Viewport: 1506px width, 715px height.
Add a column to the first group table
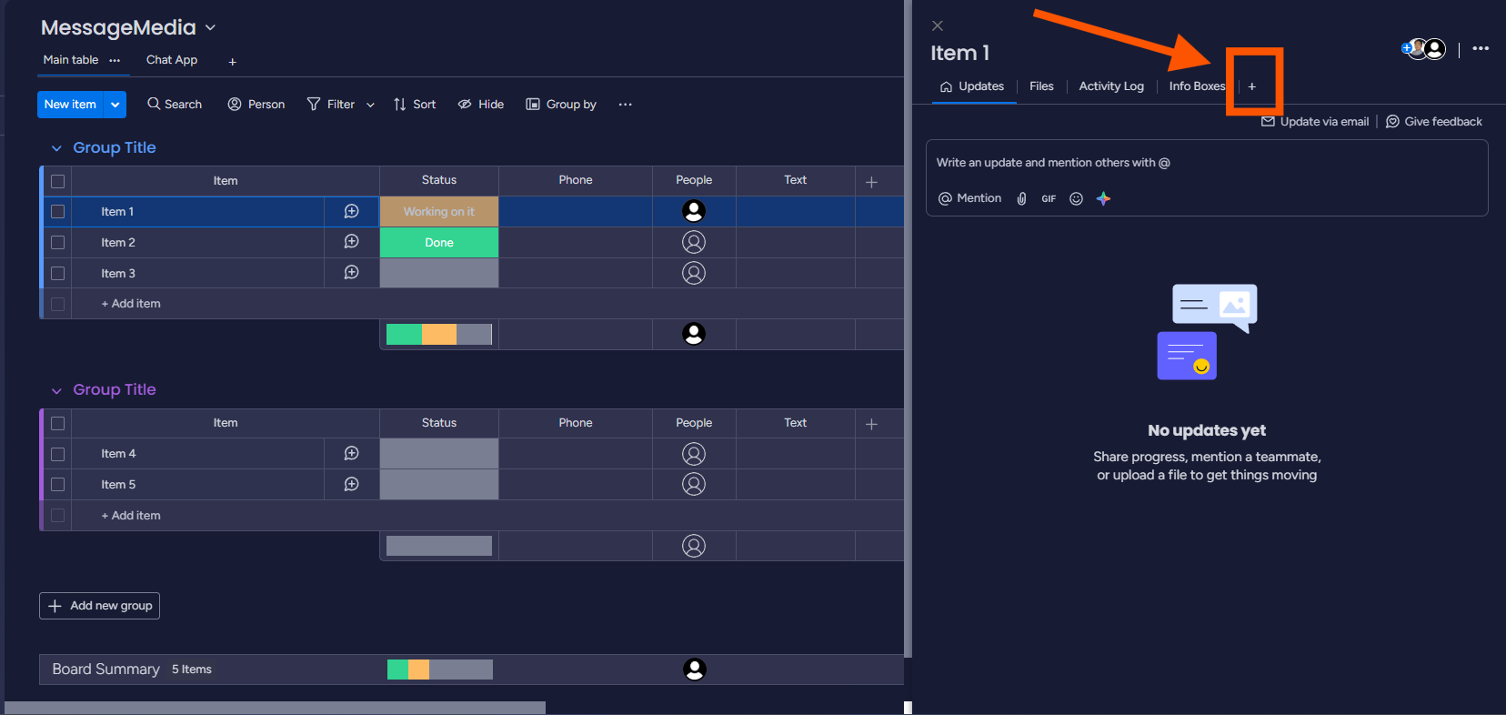[x=871, y=182]
